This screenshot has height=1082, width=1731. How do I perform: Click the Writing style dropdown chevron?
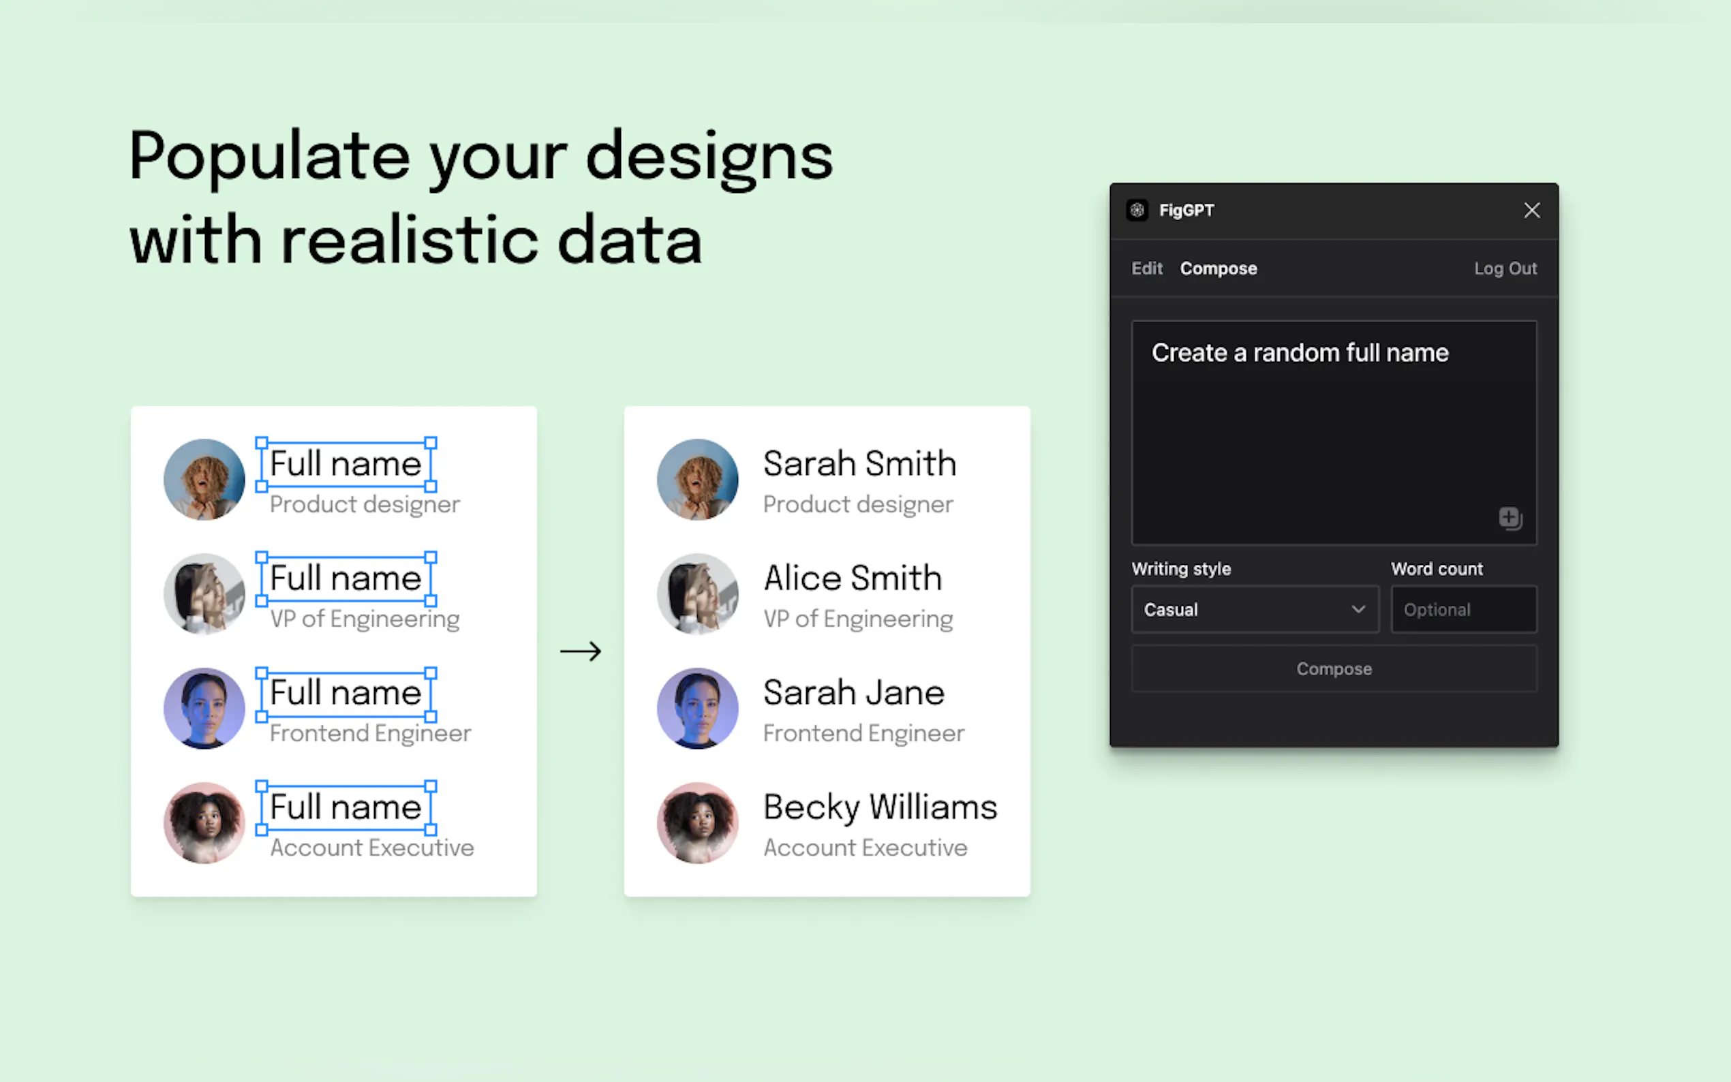[x=1358, y=609]
